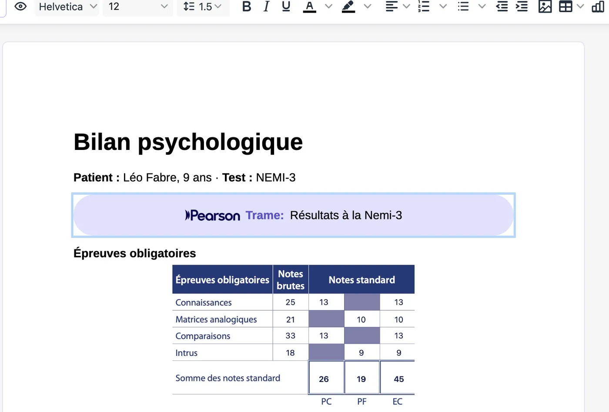609x412 pixels.
Task: Click the bold Épreuves obligatoires section heading
Action: point(135,253)
